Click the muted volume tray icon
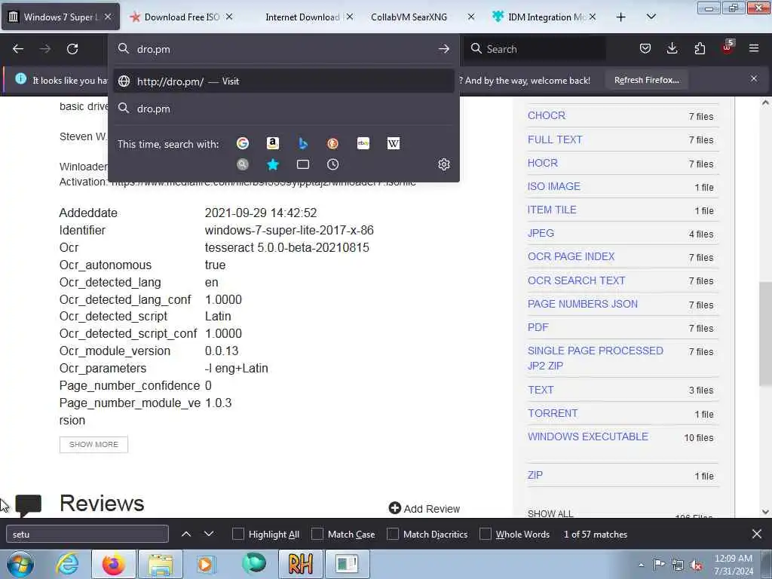This screenshot has width=772, height=579. click(x=696, y=565)
